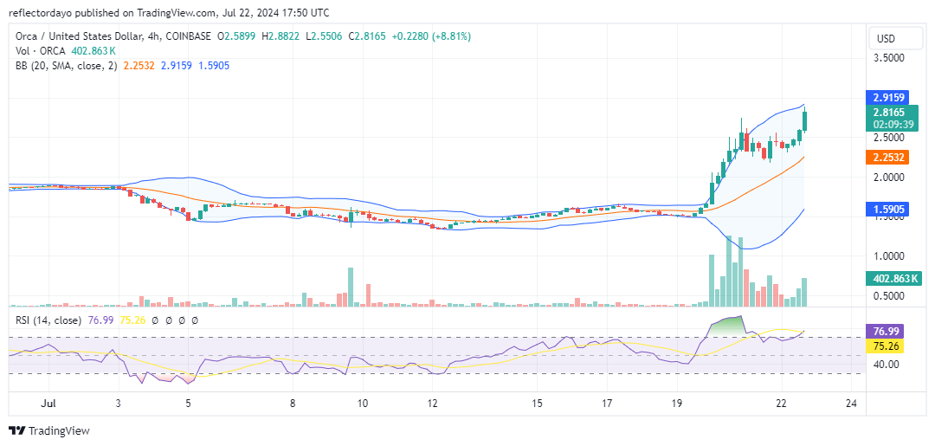
Task: Click the 40.00 RSI axis tick
Action: [886, 365]
